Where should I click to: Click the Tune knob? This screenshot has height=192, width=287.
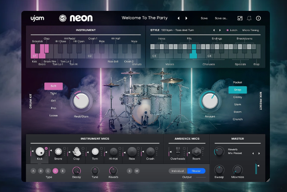point(95,171)
